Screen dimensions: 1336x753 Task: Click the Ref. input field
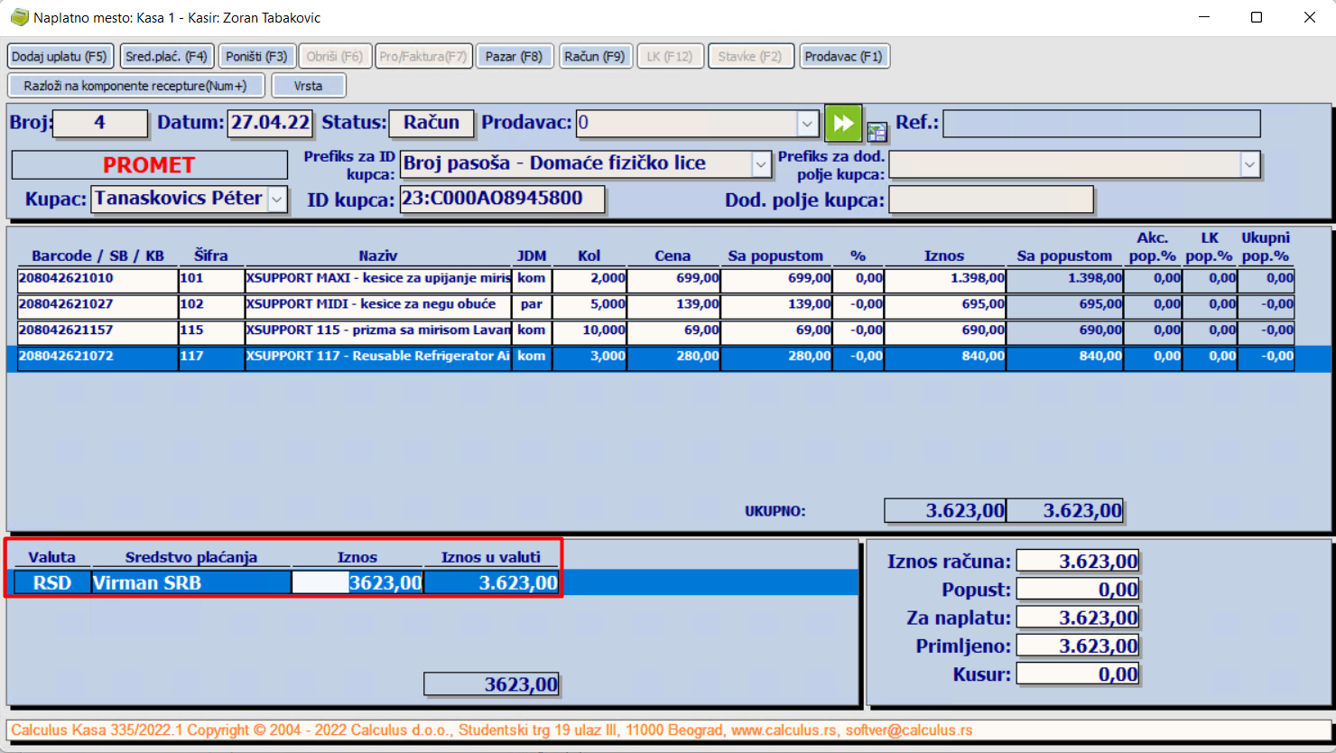click(x=1101, y=124)
